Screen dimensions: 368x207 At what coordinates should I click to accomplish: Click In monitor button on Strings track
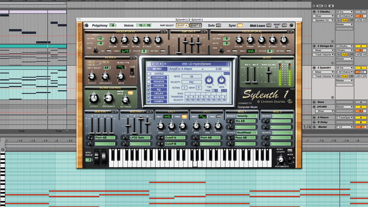(339, 55)
